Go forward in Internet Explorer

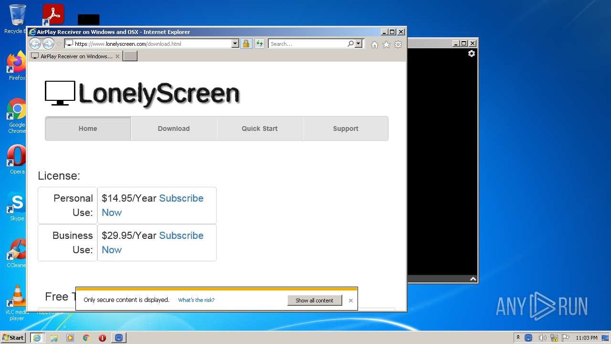pyautogui.click(x=48, y=43)
